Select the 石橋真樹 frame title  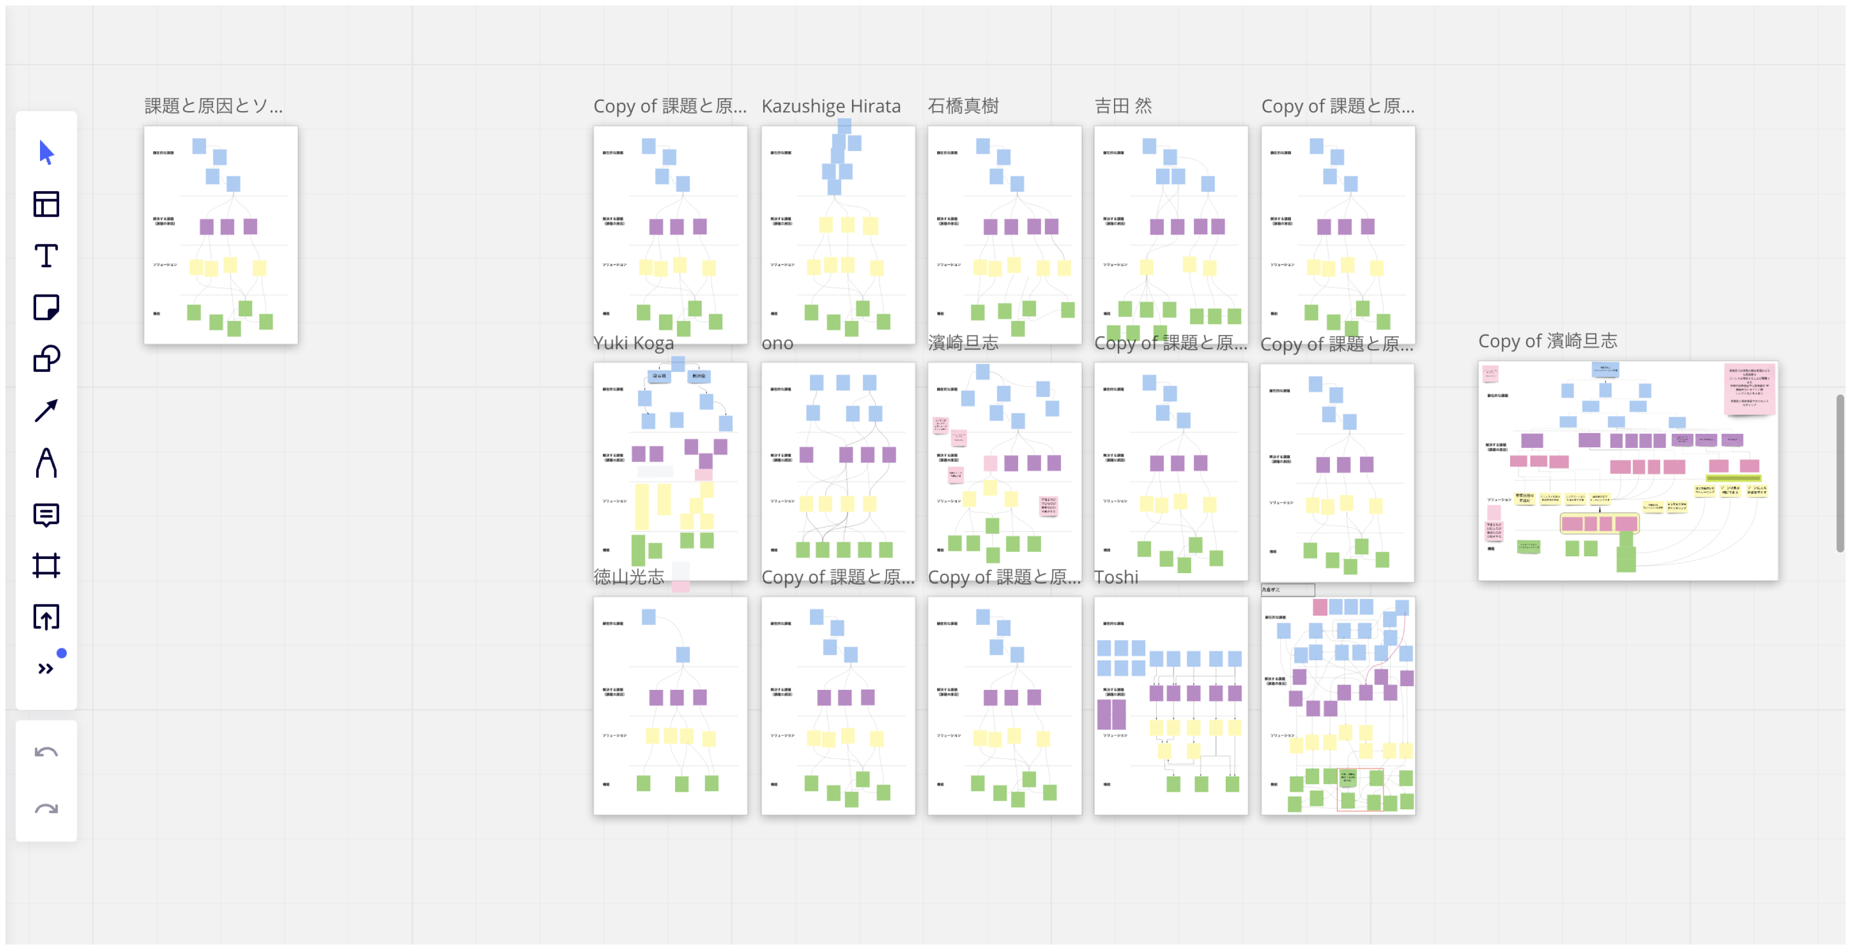point(963,106)
